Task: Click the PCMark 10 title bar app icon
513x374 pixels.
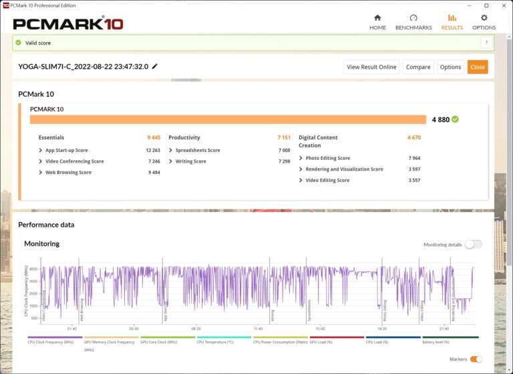Action: point(5,5)
